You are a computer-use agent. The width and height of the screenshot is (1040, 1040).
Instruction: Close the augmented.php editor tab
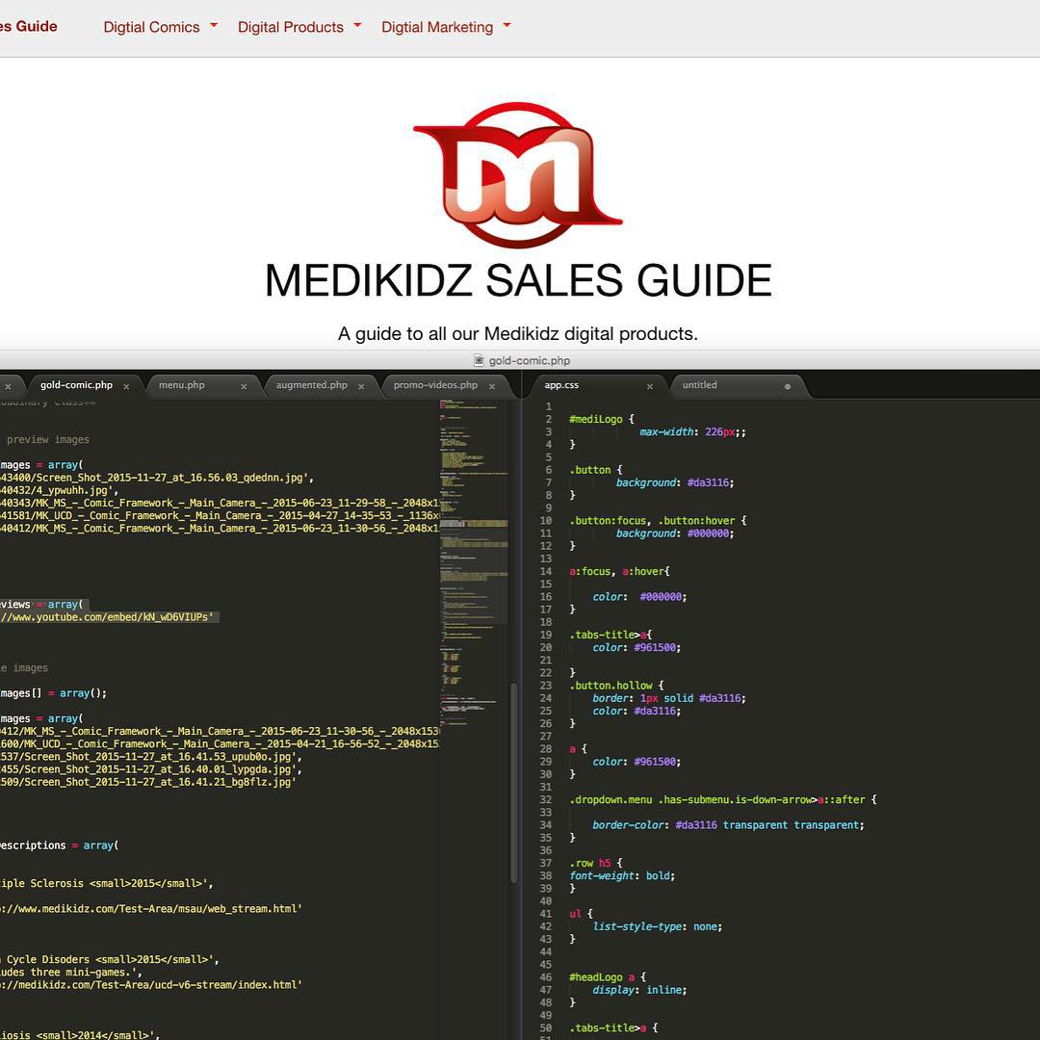[361, 386]
